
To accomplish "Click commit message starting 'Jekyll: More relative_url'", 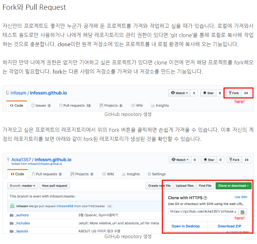I will (x=119, y=223).
